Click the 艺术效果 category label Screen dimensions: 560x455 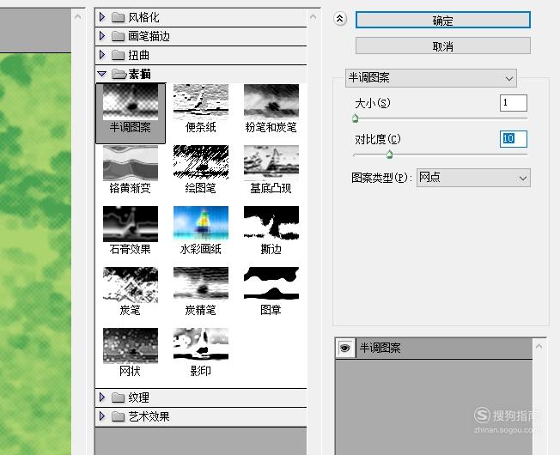149,416
